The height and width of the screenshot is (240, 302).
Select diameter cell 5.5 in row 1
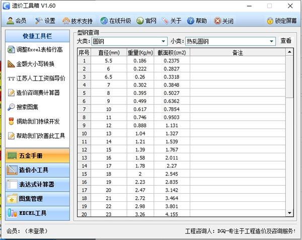pyautogui.click(x=109, y=61)
